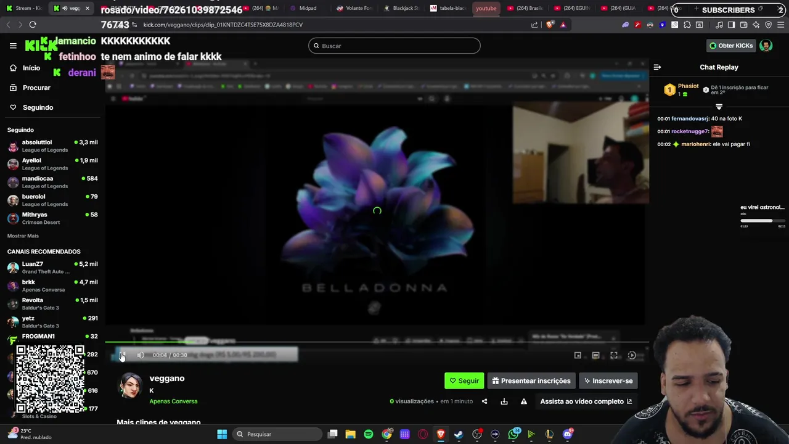
Task: Open yetz recommended channel
Action: 52,322
